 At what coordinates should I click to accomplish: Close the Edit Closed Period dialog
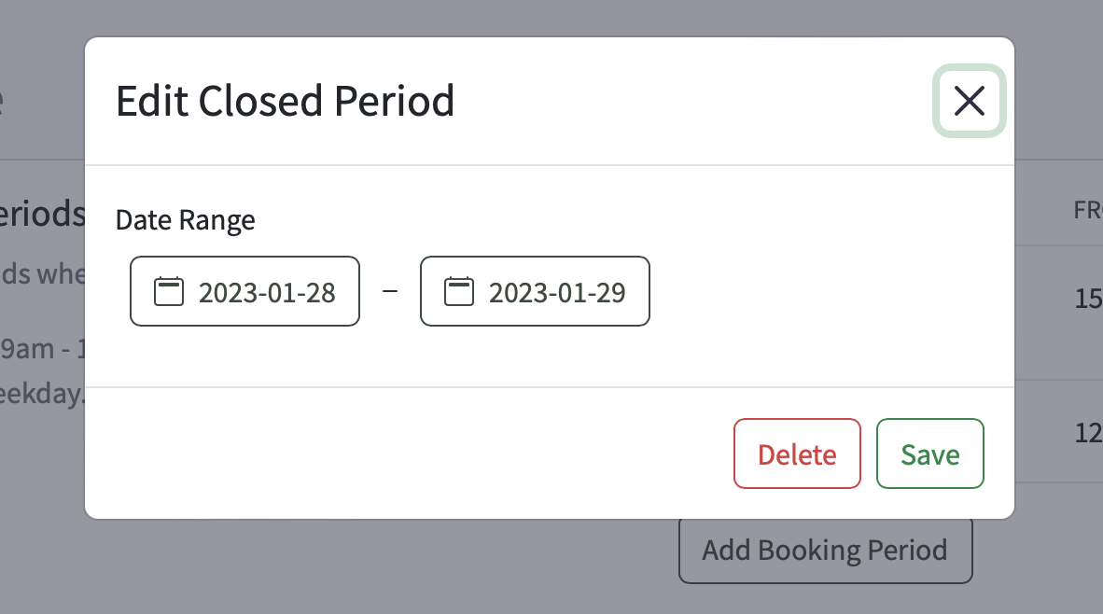click(969, 102)
